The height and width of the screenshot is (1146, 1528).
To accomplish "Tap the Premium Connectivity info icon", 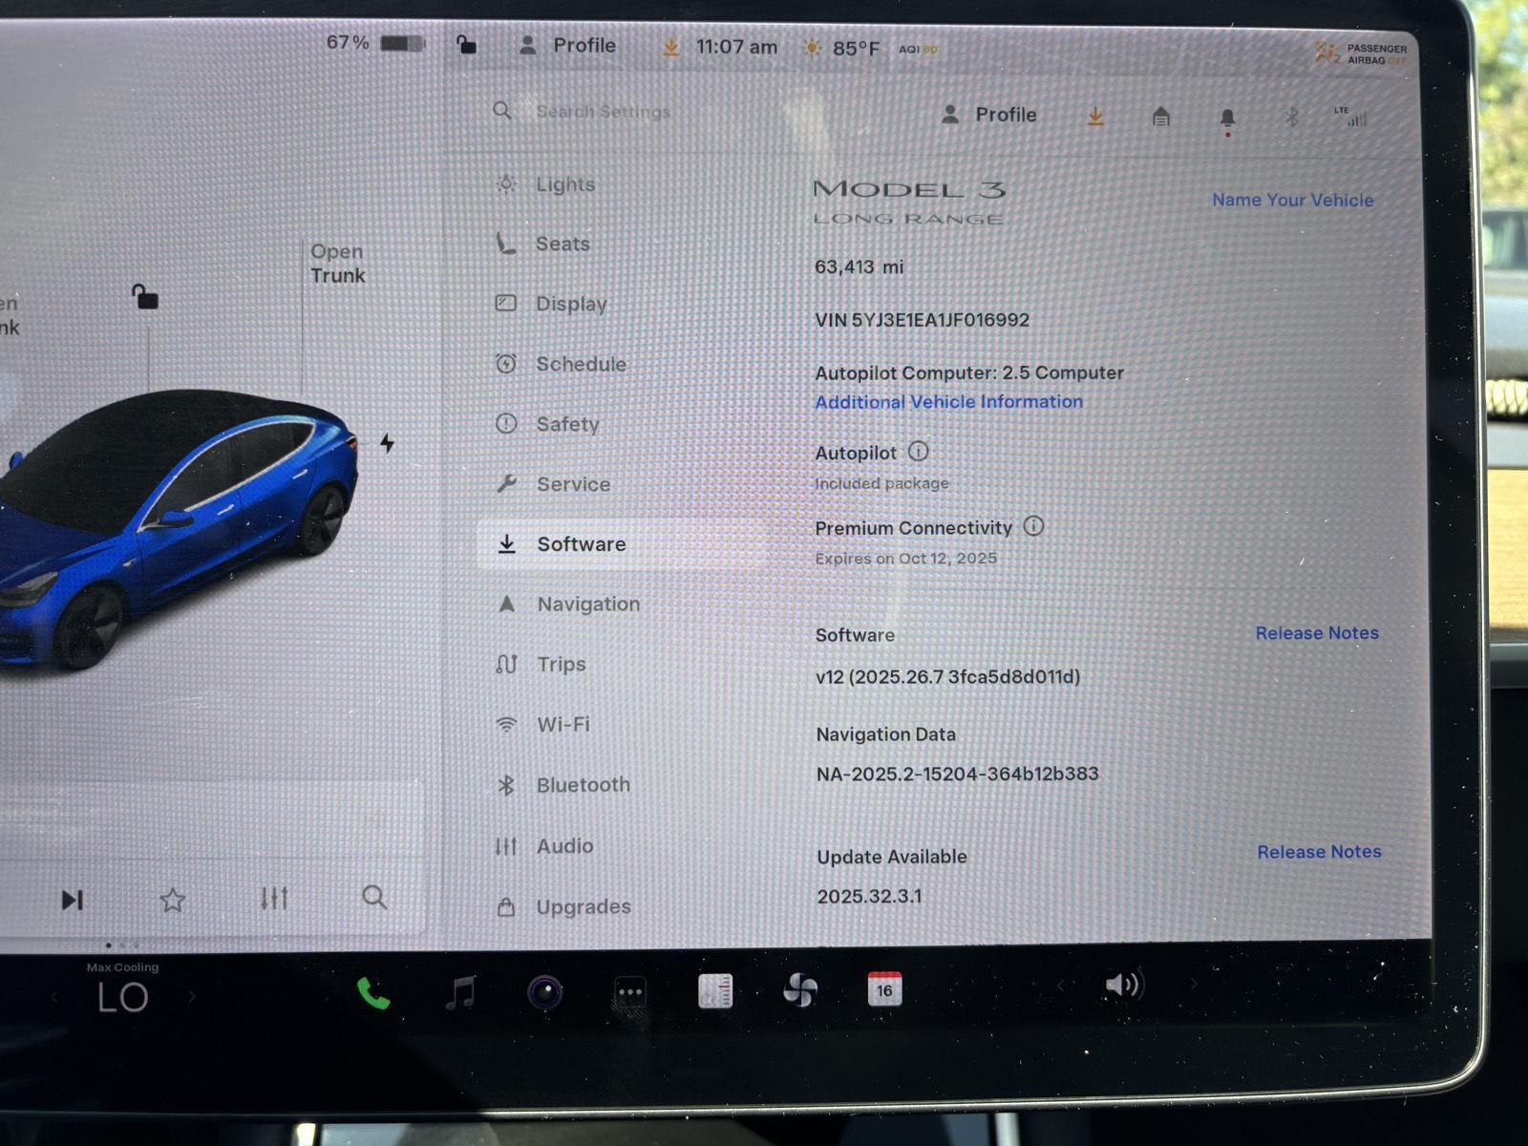I will point(1033,526).
